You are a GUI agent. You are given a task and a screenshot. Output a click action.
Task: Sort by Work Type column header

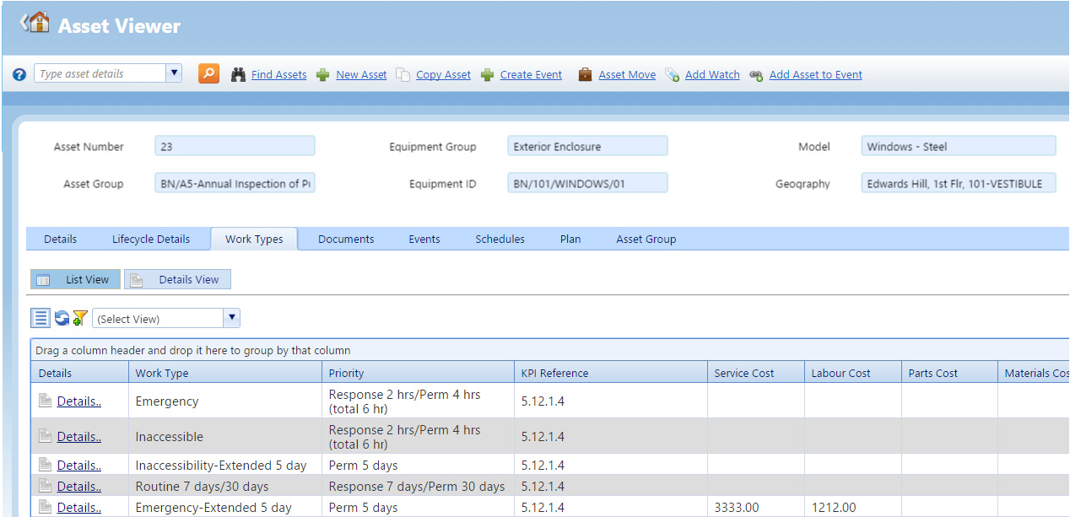coord(225,373)
